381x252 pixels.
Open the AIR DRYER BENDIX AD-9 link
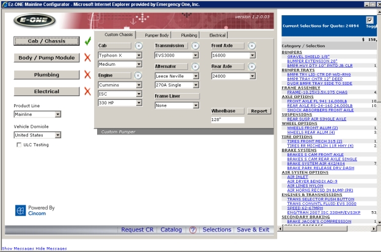[x=312, y=181]
